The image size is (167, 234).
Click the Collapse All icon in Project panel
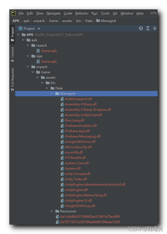coord(154,28)
